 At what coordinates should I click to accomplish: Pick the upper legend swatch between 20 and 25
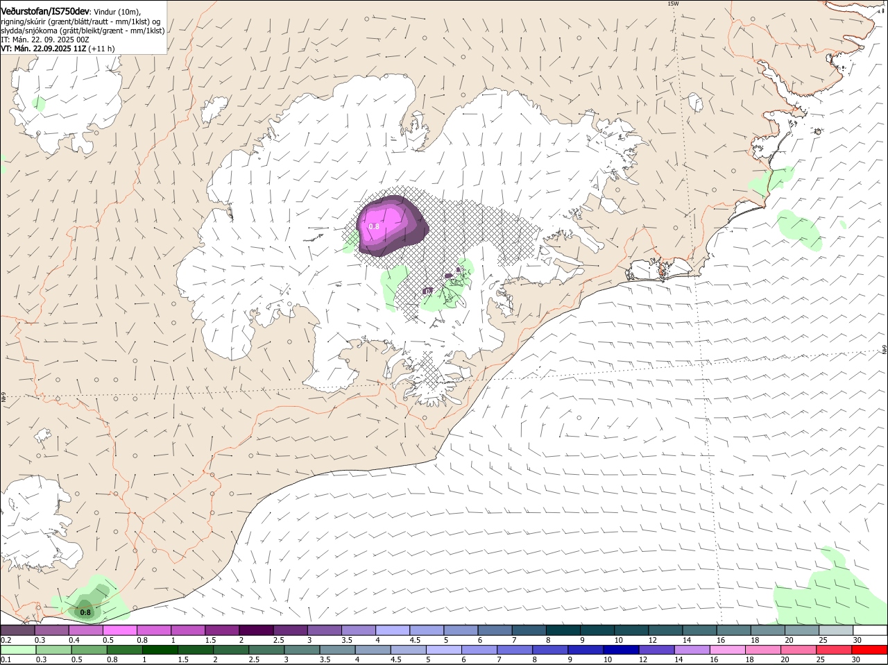(x=802, y=630)
